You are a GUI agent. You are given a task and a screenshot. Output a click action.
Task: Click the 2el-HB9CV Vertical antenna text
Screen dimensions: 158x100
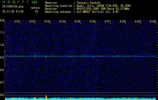98,12
